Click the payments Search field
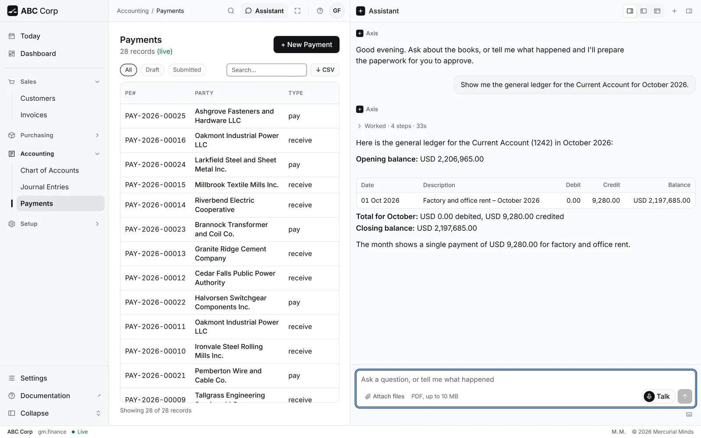The height and width of the screenshot is (438, 701). [266, 70]
